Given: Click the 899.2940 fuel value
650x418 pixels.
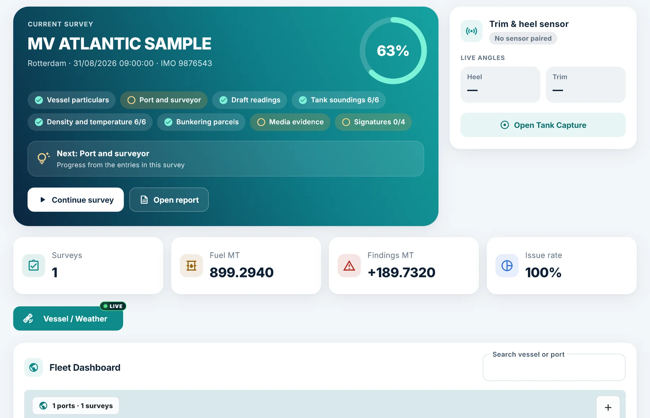Looking at the screenshot, I should click(242, 272).
